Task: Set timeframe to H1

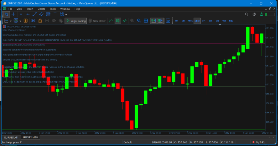Action: tap(204, 21)
